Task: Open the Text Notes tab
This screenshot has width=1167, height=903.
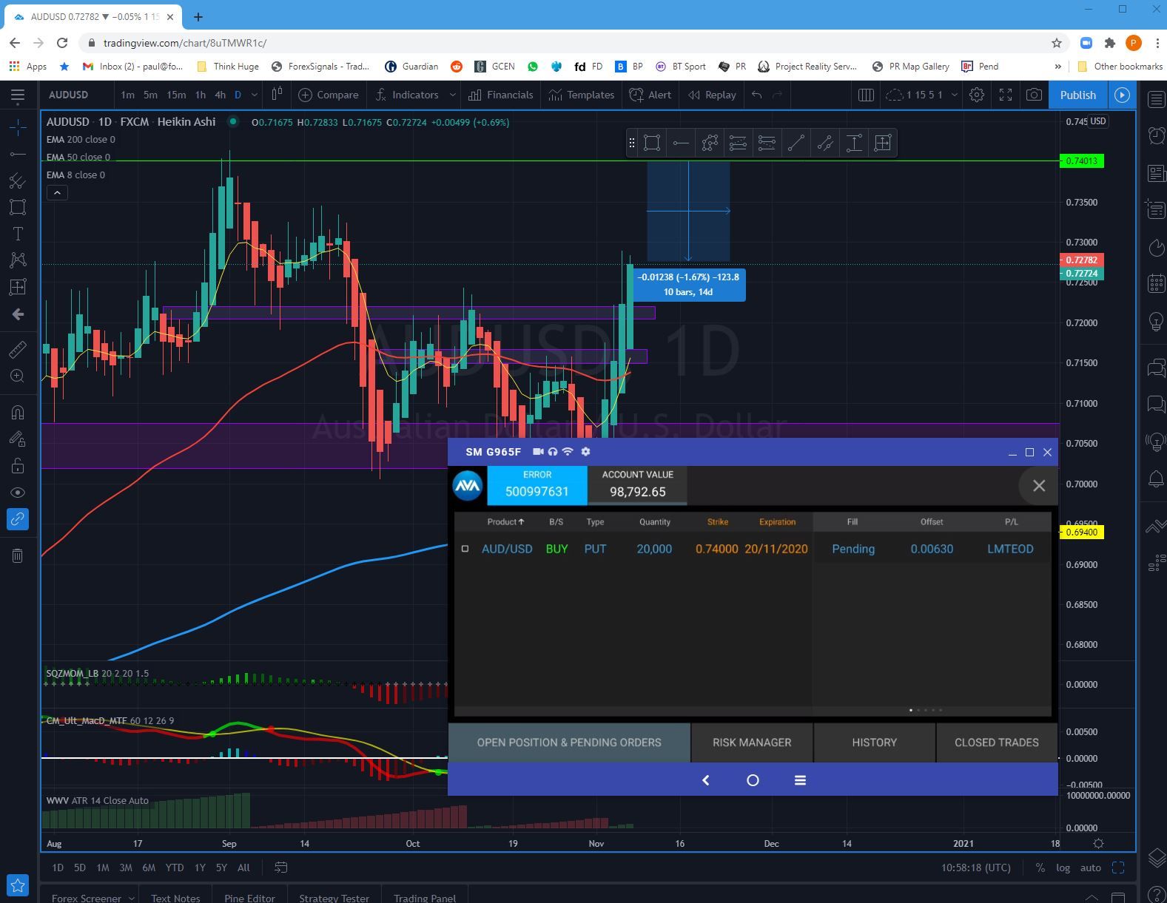Action: click(175, 898)
